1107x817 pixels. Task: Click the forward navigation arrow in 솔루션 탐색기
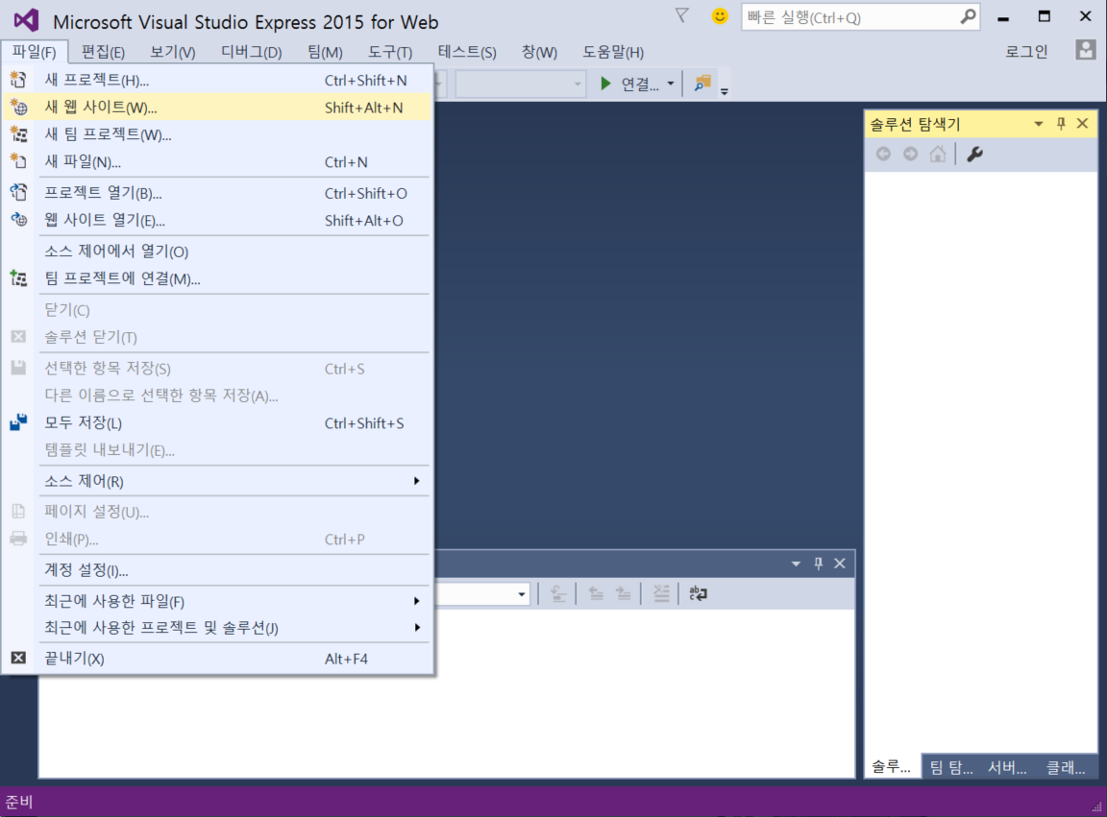click(x=910, y=154)
